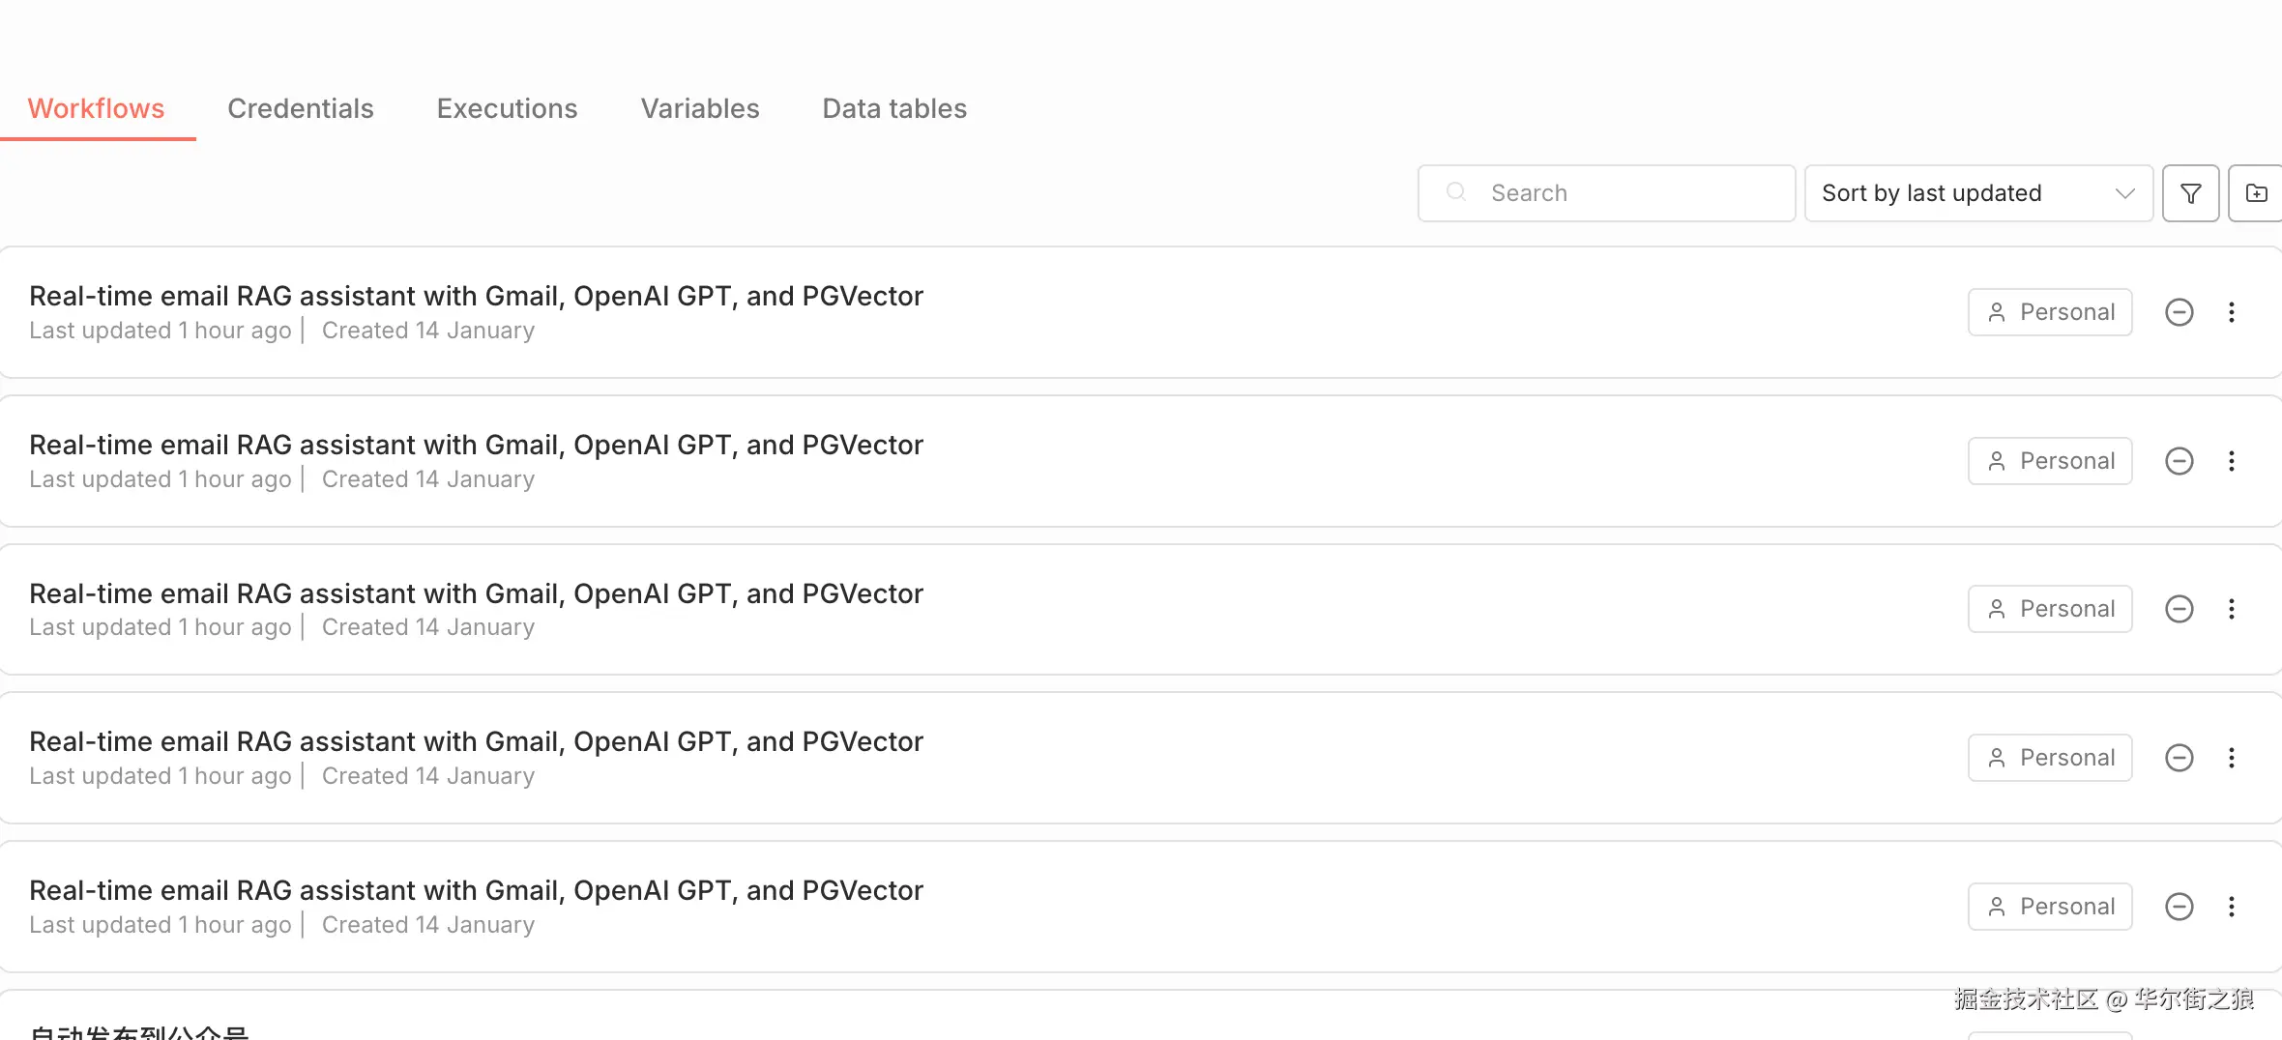
Task: Open the three-dot menu for the third workflow
Action: pyautogui.click(x=2232, y=609)
